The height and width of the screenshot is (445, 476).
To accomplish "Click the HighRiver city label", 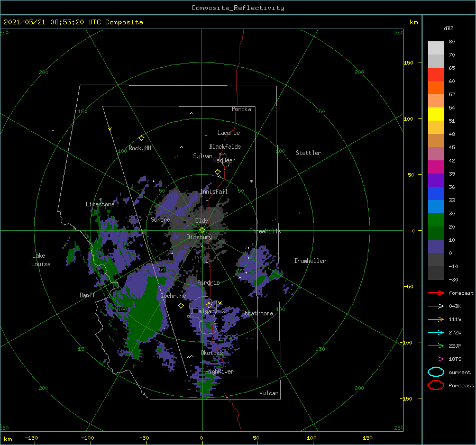I will click(219, 371).
